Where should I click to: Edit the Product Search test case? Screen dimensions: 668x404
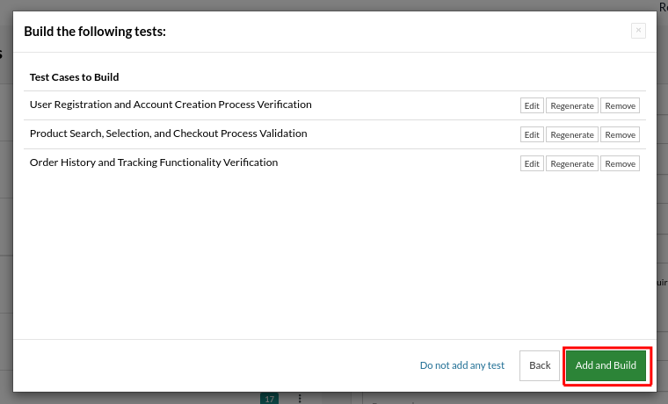click(x=532, y=135)
